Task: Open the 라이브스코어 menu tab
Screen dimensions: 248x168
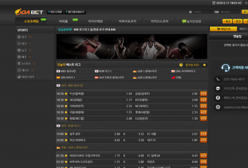Action: (159, 21)
